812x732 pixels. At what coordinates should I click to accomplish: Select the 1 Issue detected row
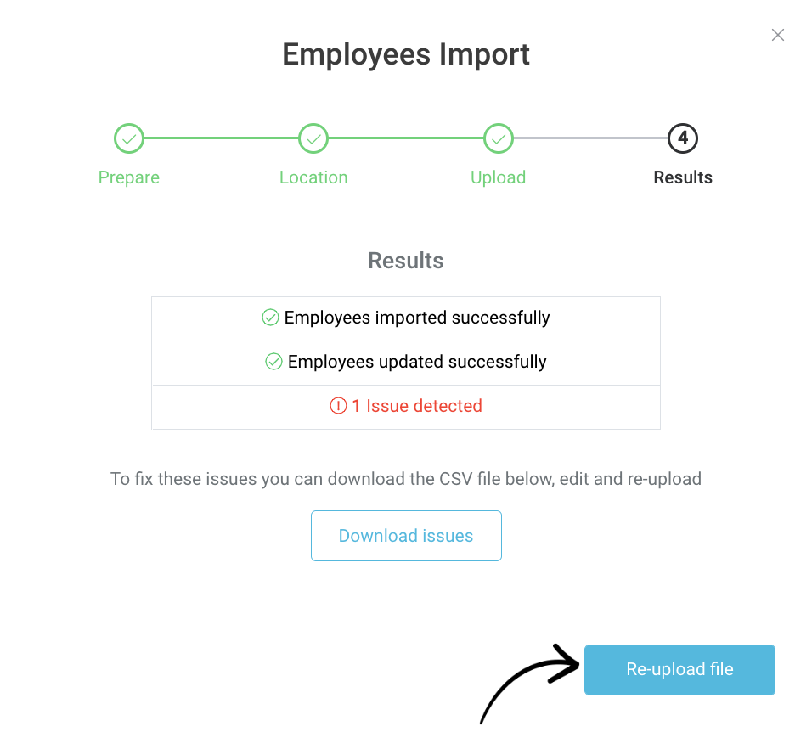coord(406,406)
